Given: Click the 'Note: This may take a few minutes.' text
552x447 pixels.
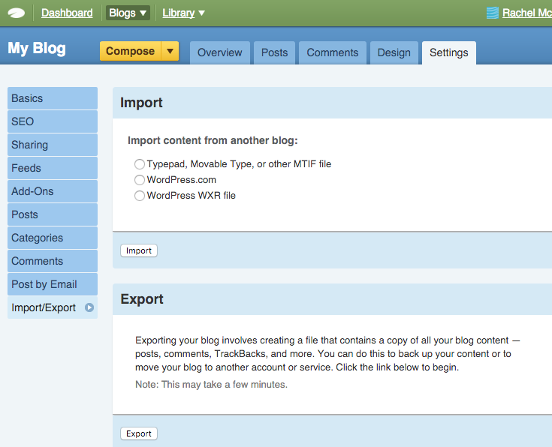Looking at the screenshot, I should [x=211, y=385].
